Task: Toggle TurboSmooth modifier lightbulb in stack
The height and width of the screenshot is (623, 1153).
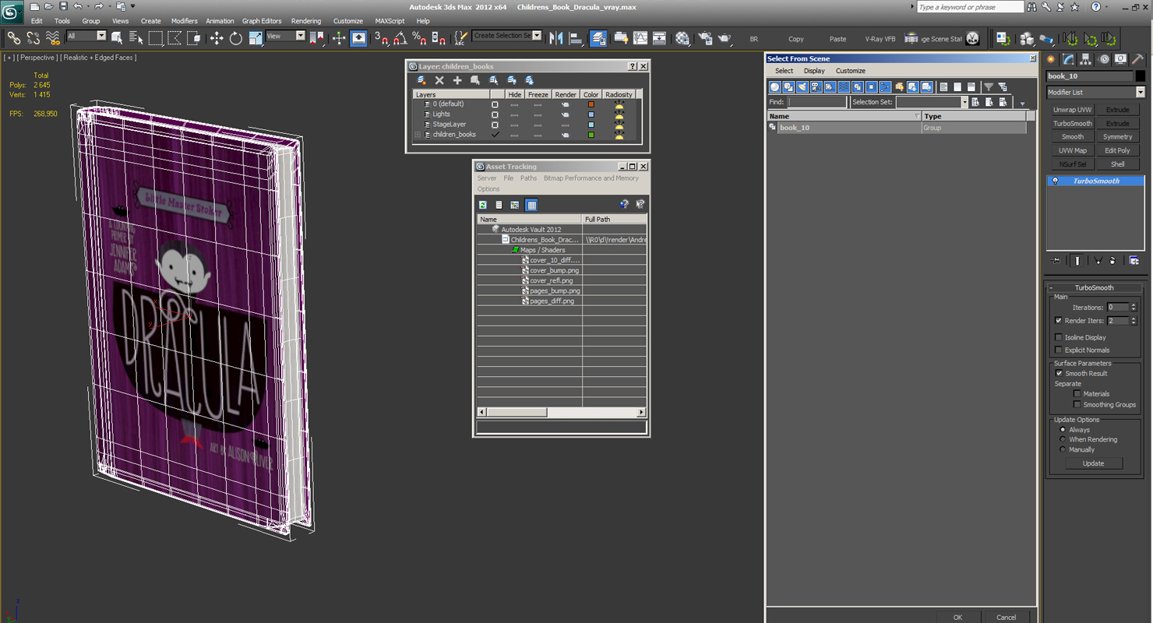Action: (1056, 181)
